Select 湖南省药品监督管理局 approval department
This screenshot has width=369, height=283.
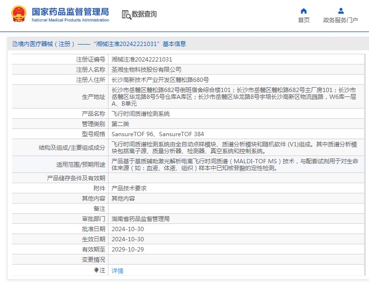tap(140, 219)
